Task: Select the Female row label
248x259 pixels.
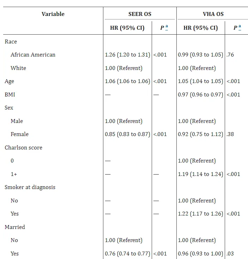Action: pyautogui.click(x=20, y=134)
